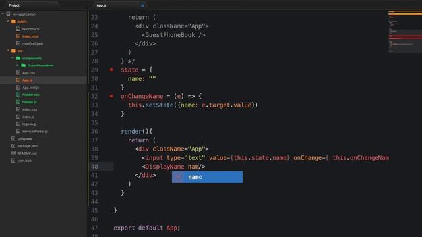Click the header.css file icon
This screenshot has height=237, width=422.
tap(18, 95)
